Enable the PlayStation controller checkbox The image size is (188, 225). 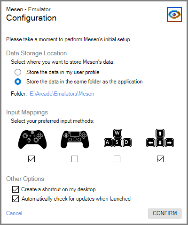[75, 159]
